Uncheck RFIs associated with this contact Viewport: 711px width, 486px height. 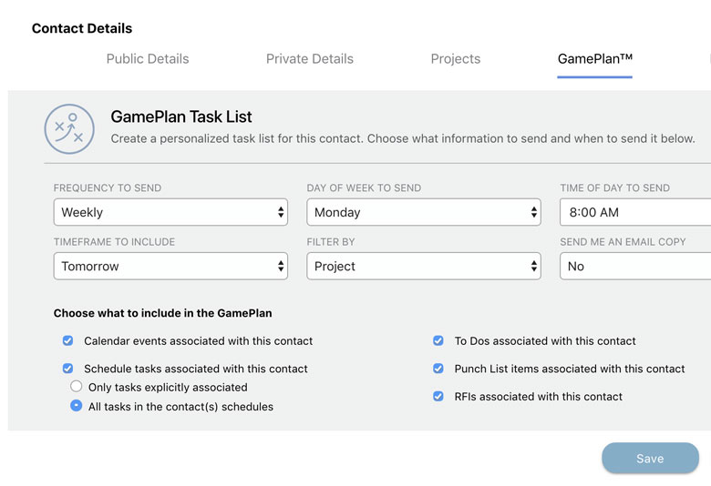click(x=438, y=396)
